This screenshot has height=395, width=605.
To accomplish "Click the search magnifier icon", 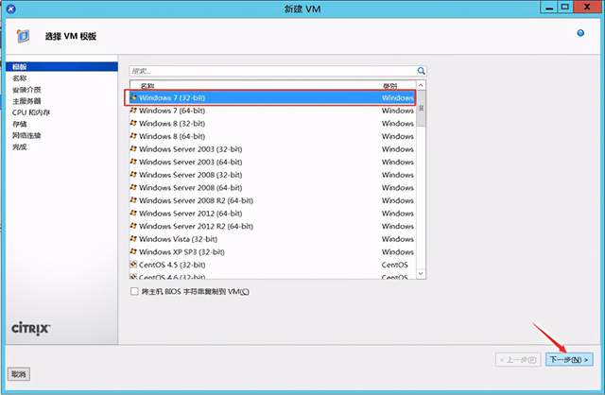I will tap(421, 71).
